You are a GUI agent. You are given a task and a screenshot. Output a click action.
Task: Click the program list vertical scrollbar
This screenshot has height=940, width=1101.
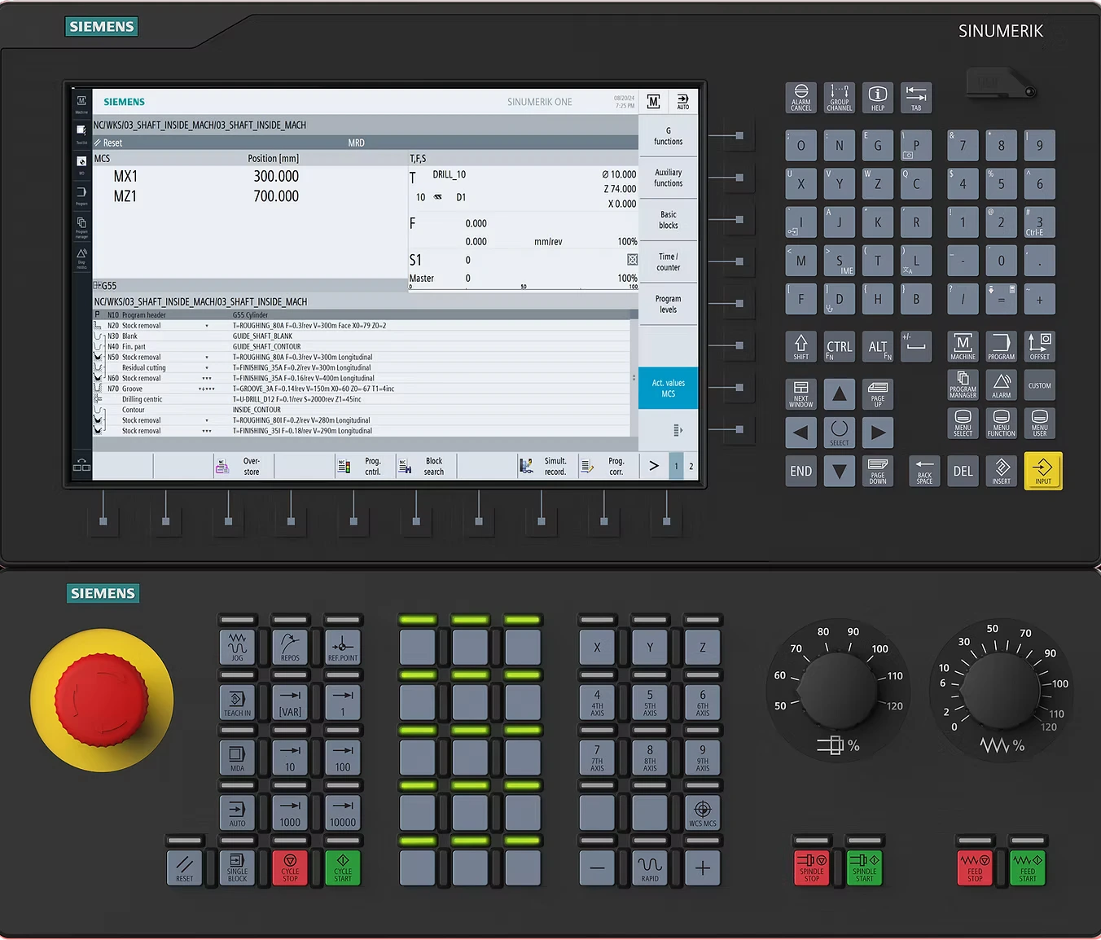pos(634,377)
